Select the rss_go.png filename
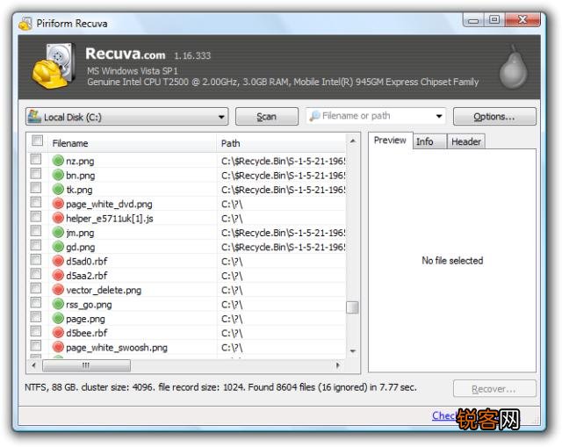 [x=89, y=305]
